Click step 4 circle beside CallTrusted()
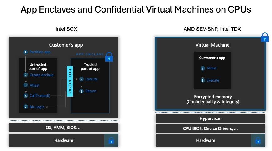The width and height of the screenshot is (272, 151). click(x=26, y=96)
